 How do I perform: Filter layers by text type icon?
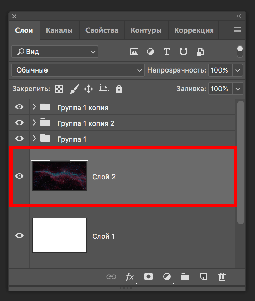167,52
